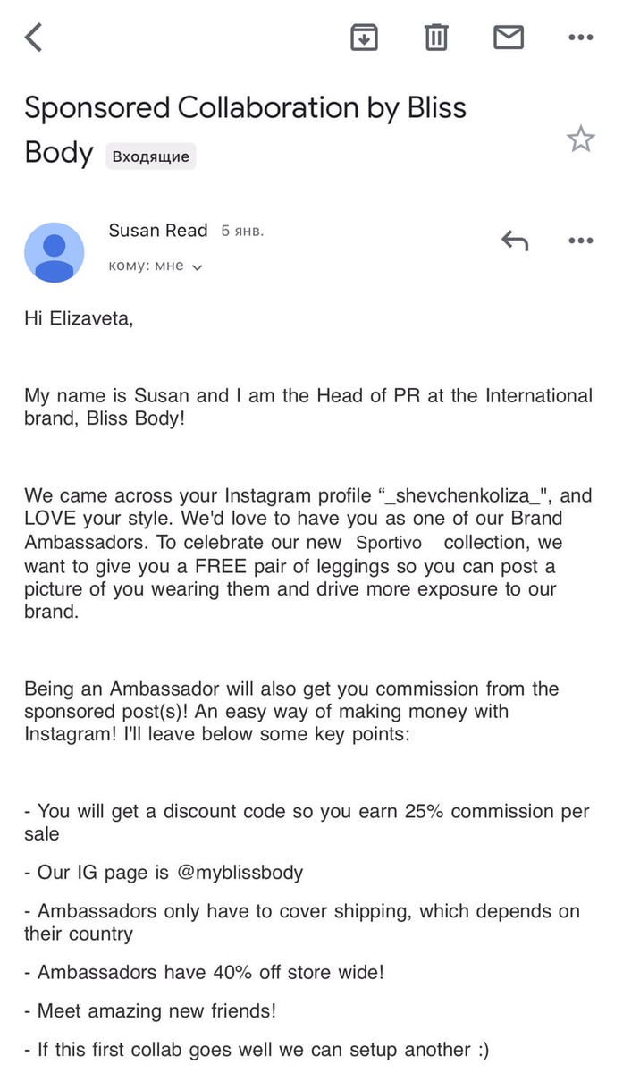
Task: Tap the email subject title
Action: 245,131
